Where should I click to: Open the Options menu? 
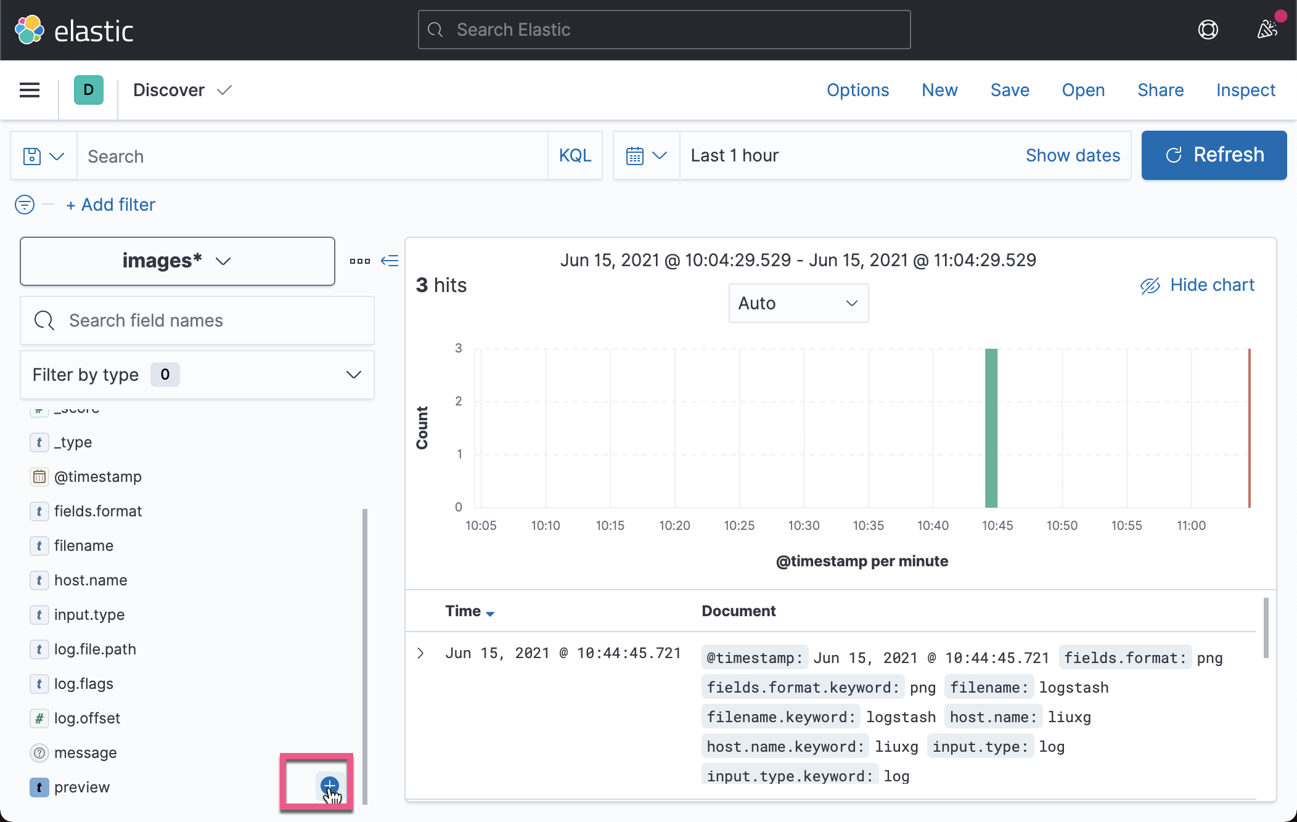coord(857,90)
